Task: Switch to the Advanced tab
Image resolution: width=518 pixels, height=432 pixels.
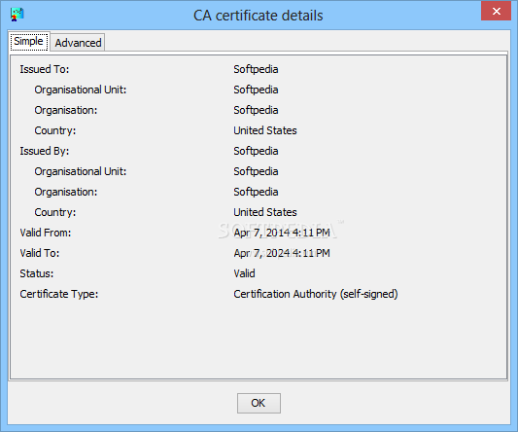Action: (78, 43)
